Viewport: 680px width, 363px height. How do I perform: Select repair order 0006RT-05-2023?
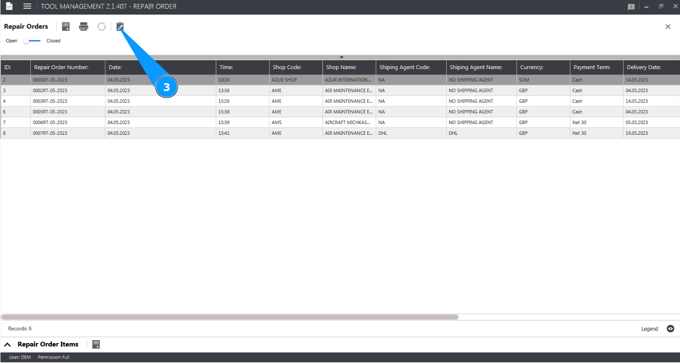point(340,123)
